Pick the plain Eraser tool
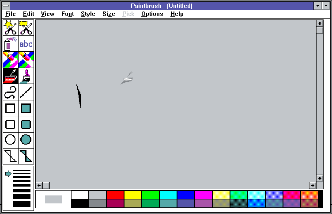 (26, 60)
